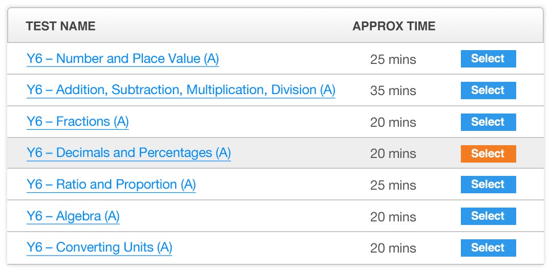Image resolution: width=551 pixels, height=272 pixels.
Task: Click Select next to Algebra test
Action: coord(488,216)
